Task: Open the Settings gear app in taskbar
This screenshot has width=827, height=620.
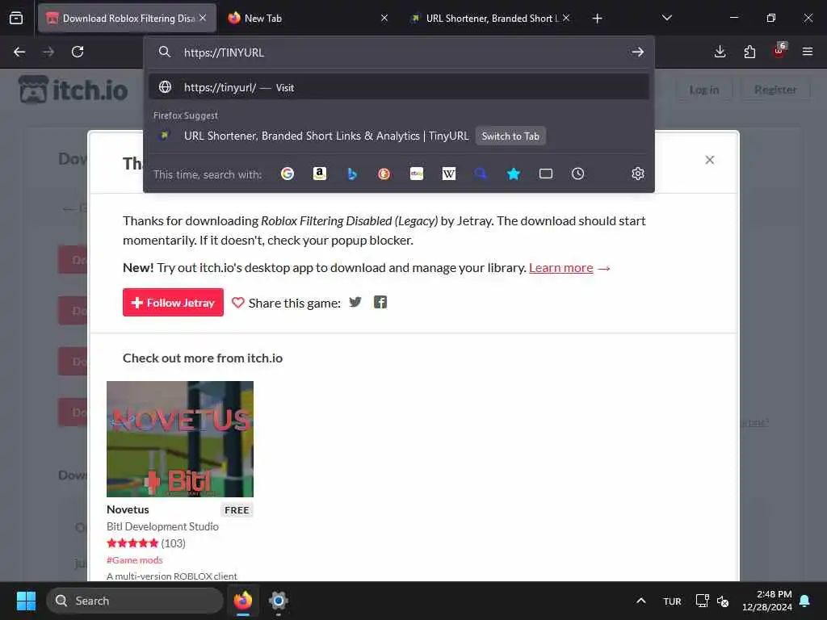Action: tap(279, 601)
